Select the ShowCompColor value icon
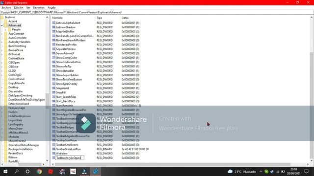This screenshot has height=176, width=314. coord(53,58)
